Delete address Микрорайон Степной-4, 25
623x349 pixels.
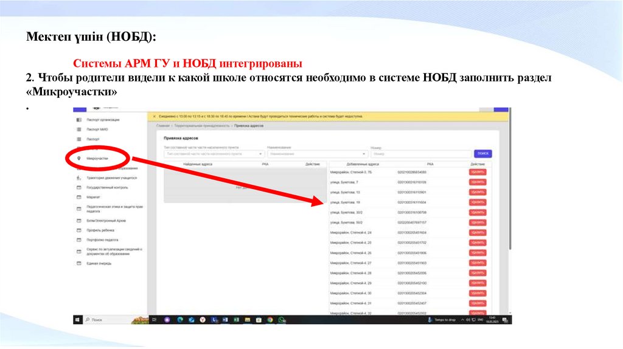tap(478, 243)
